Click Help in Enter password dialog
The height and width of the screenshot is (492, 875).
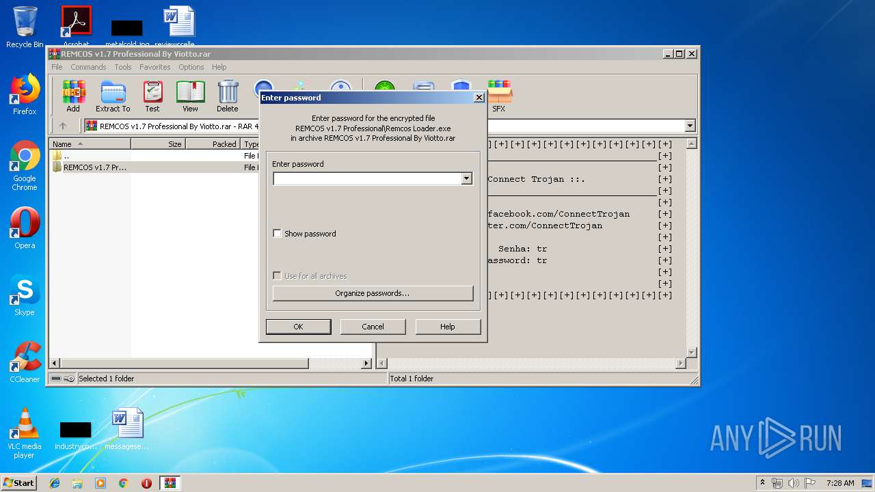coord(448,327)
